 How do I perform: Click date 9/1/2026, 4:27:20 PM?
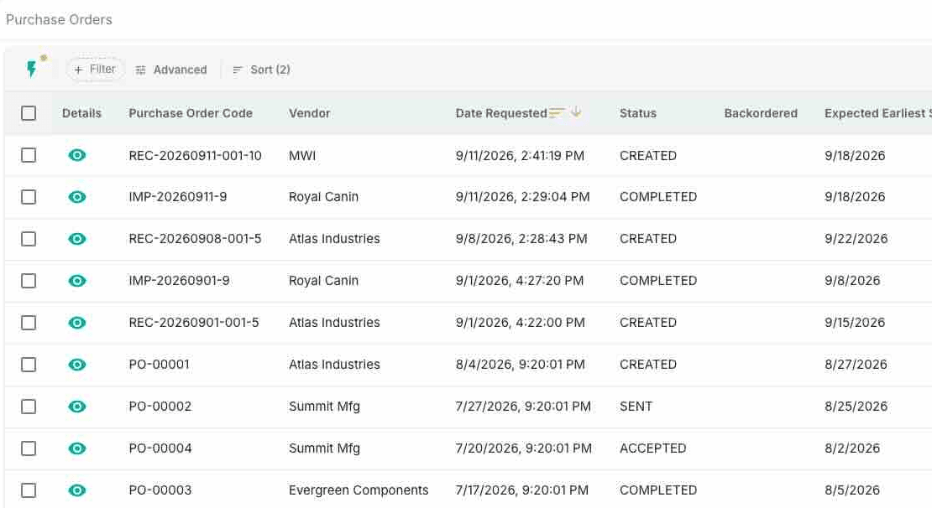(x=520, y=281)
